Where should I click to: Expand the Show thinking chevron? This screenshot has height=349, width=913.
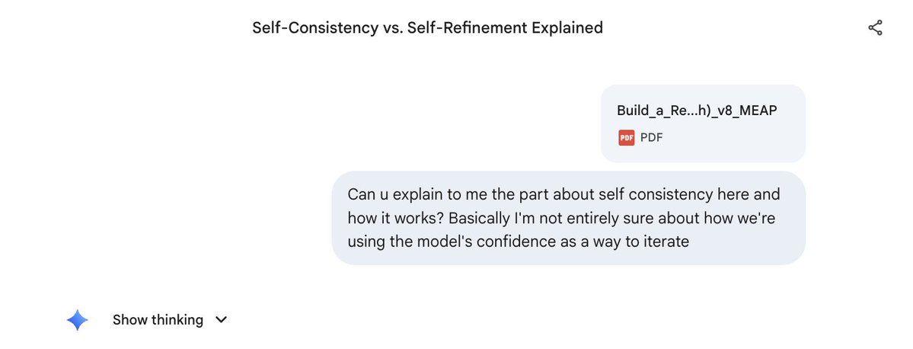point(222,320)
